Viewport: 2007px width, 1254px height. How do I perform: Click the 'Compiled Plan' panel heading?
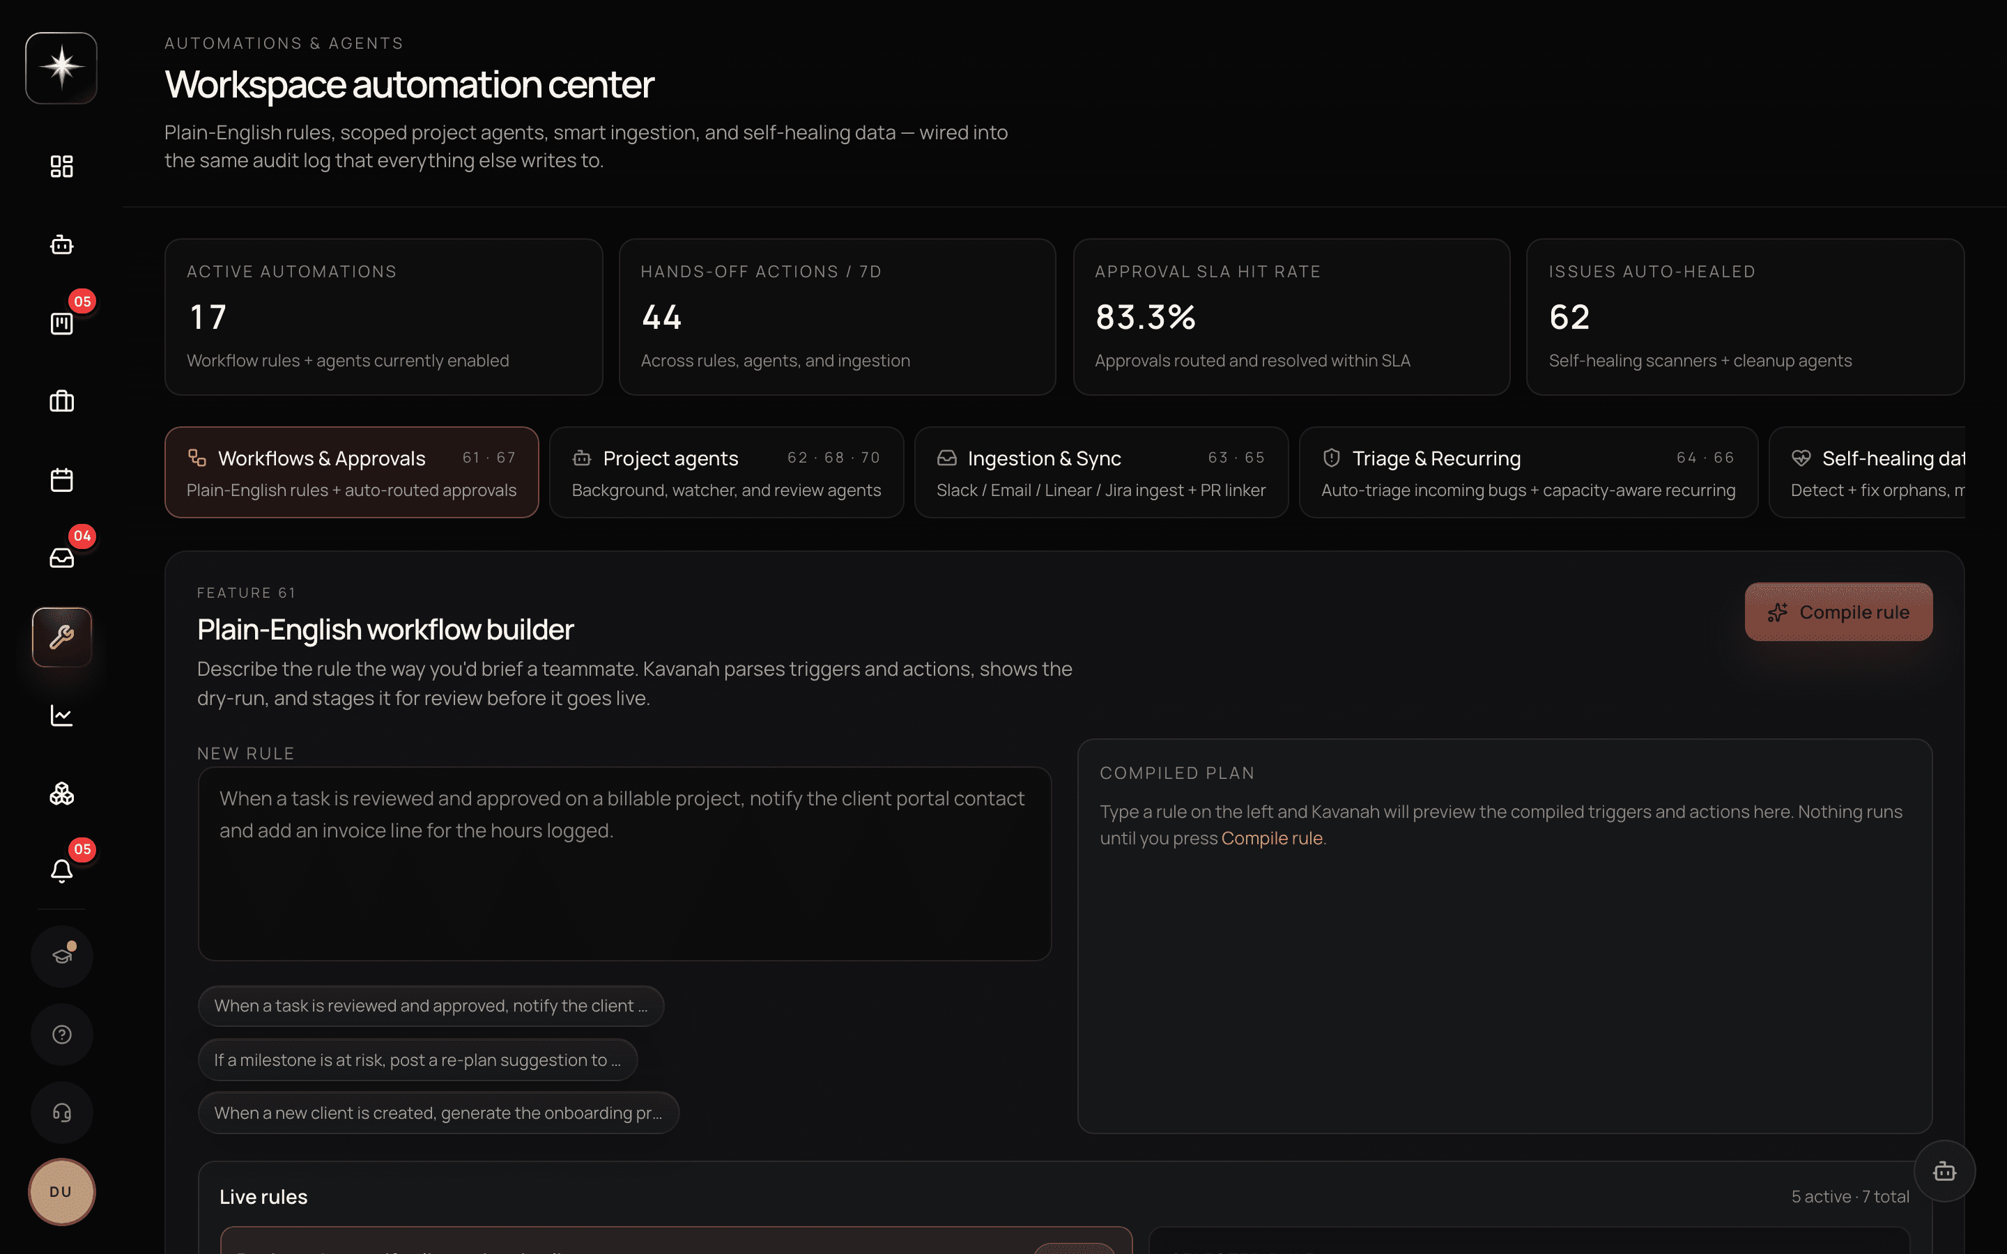coord(1177,773)
